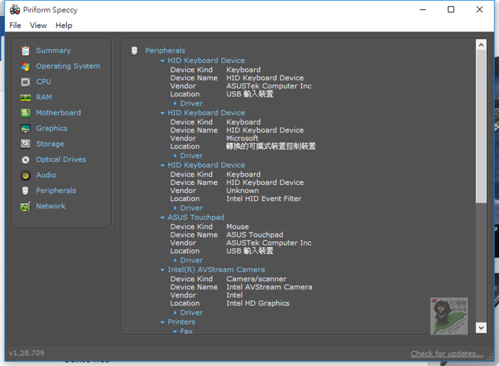
Task: Click the 'Intel AVStream Camera' device name value
Action: [269, 287]
